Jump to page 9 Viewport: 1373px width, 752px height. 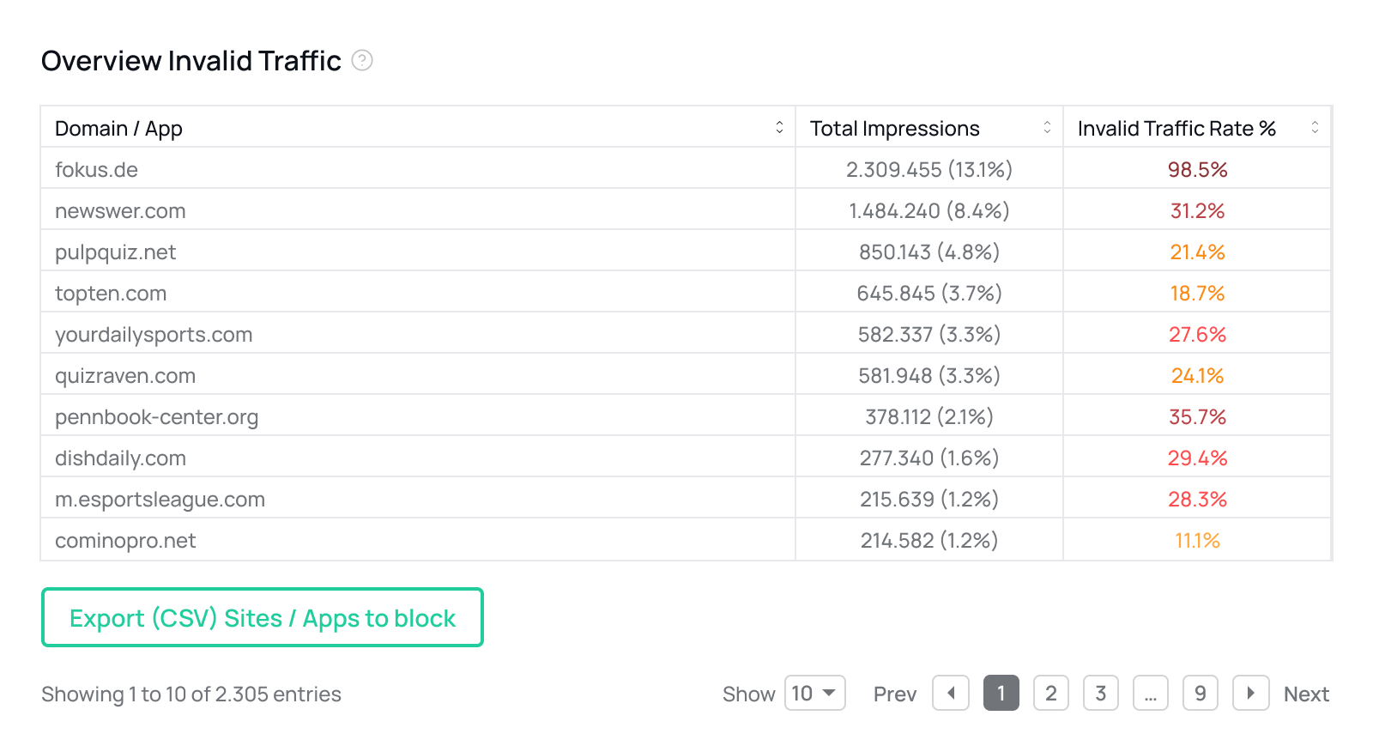click(x=1200, y=693)
